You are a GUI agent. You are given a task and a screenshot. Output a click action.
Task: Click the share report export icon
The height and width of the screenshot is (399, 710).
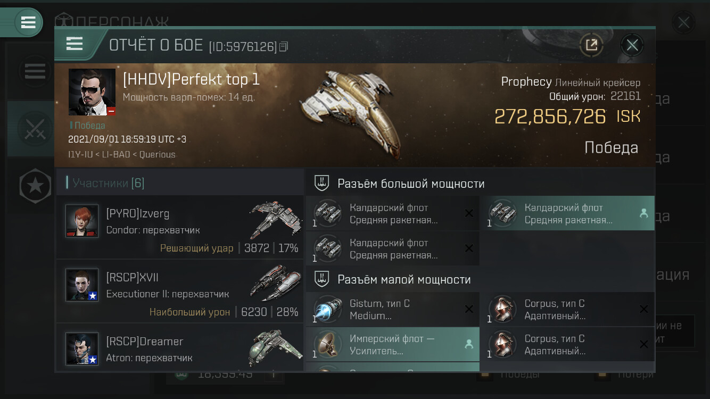tap(591, 45)
